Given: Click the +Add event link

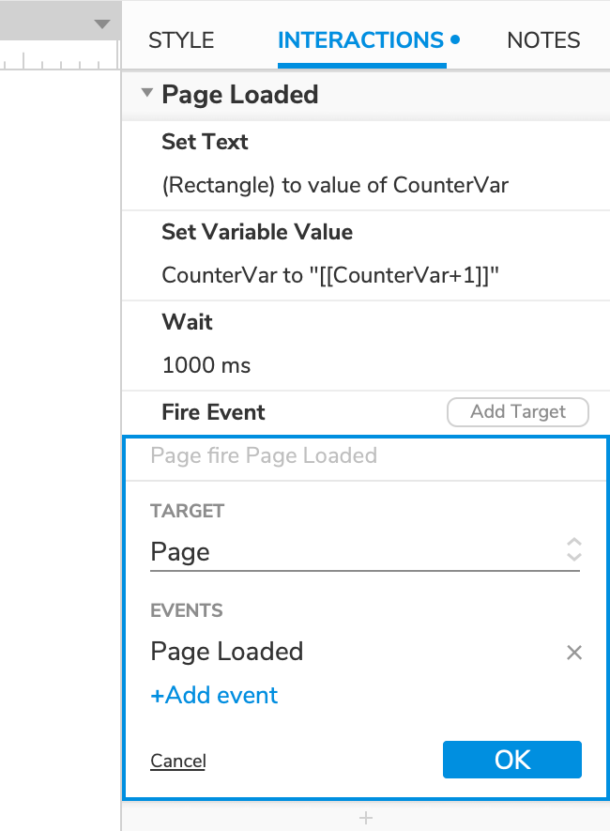Looking at the screenshot, I should (214, 696).
